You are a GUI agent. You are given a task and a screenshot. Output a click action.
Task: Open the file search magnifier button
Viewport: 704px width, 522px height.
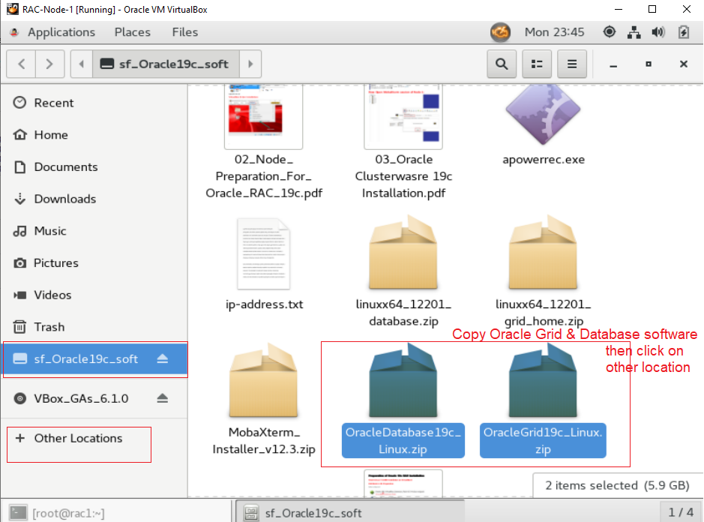click(x=502, y=64)
